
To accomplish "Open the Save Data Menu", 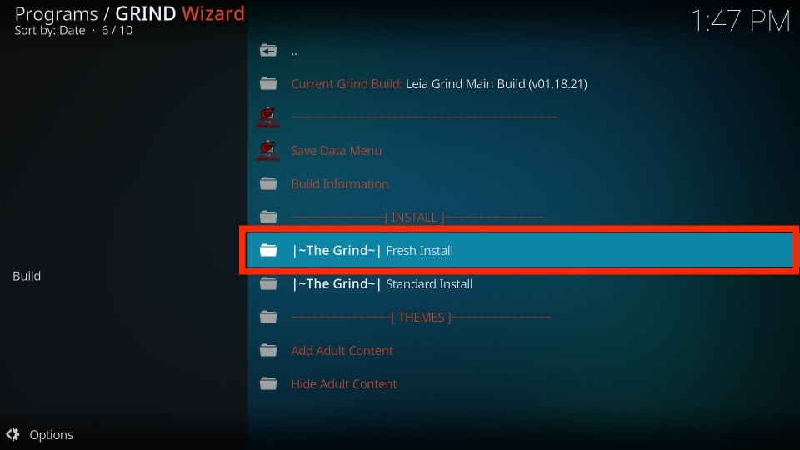I will [336, 151].
